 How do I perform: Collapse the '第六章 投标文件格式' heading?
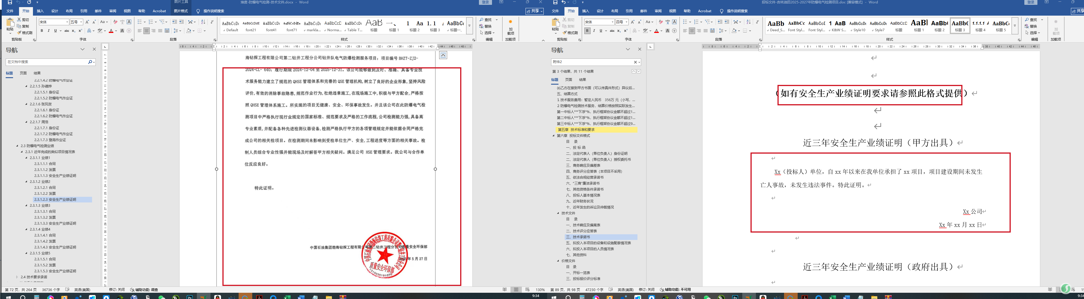[x=553, y=135]
